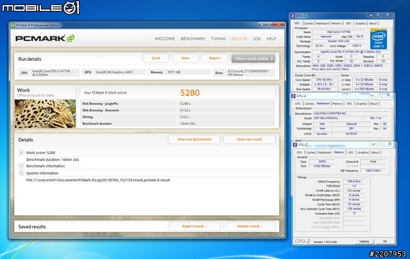Click the leopard Work test thumbnail
Viewport: 410px width, 259px height.
coord(45,114)
